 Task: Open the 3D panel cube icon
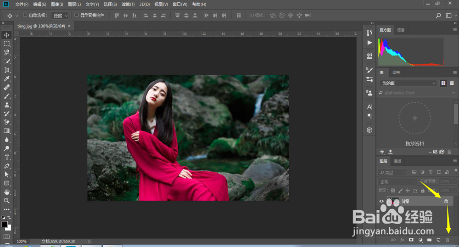369,130
